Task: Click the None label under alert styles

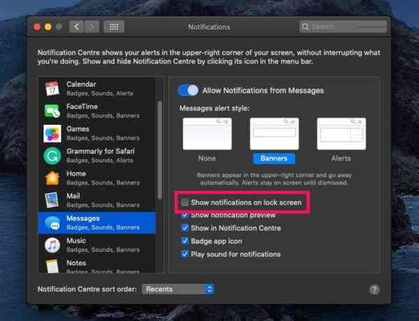Action: [x=207, y=158]
